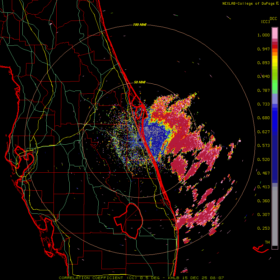The height and width of the screenshot is (280, 280).
Task: Click the KMLB radar site marker at the map center
Action: (140, 141)
